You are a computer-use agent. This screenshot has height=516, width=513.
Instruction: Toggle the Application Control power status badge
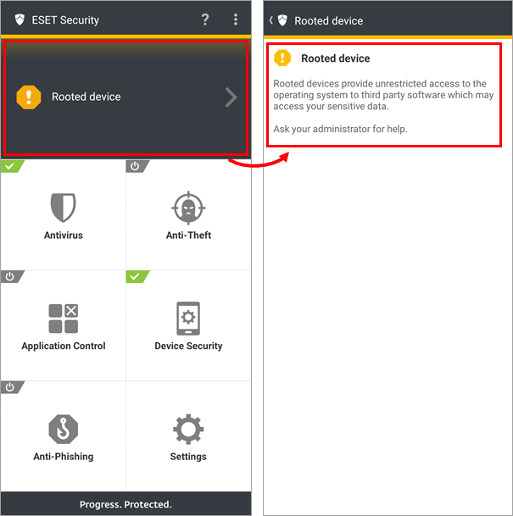point(12,276)
